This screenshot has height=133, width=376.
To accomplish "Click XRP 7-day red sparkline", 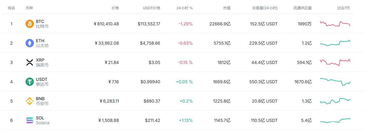I will pos(335,62).
